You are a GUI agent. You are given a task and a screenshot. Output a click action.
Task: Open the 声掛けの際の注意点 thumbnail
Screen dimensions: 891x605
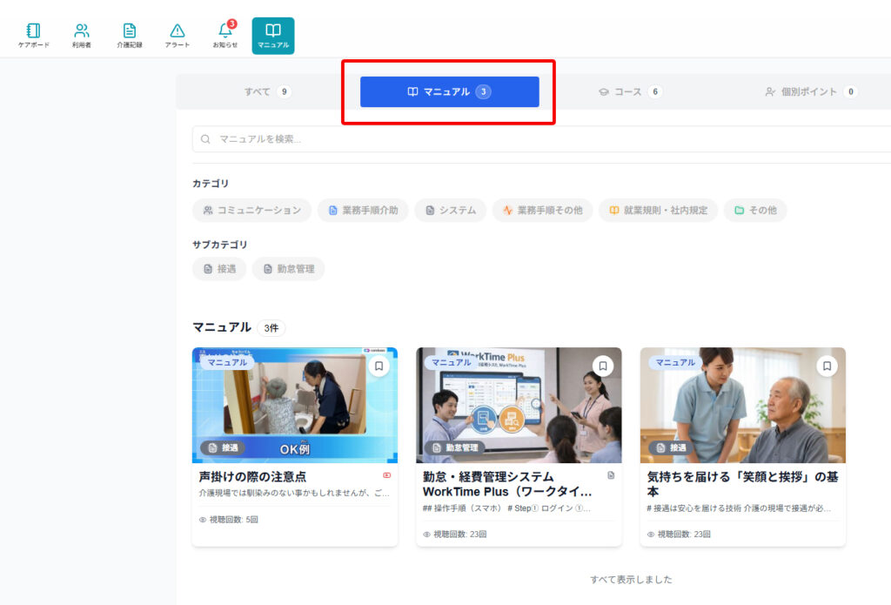pyautogui.click(x=294, y=405)
